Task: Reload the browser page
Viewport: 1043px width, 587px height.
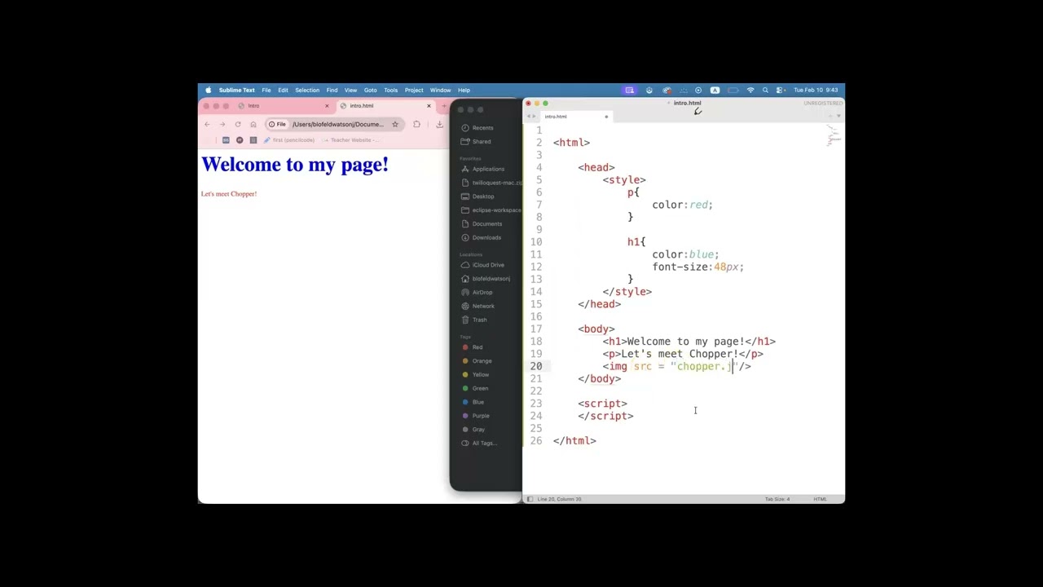Action: click(x=237, y=125)
